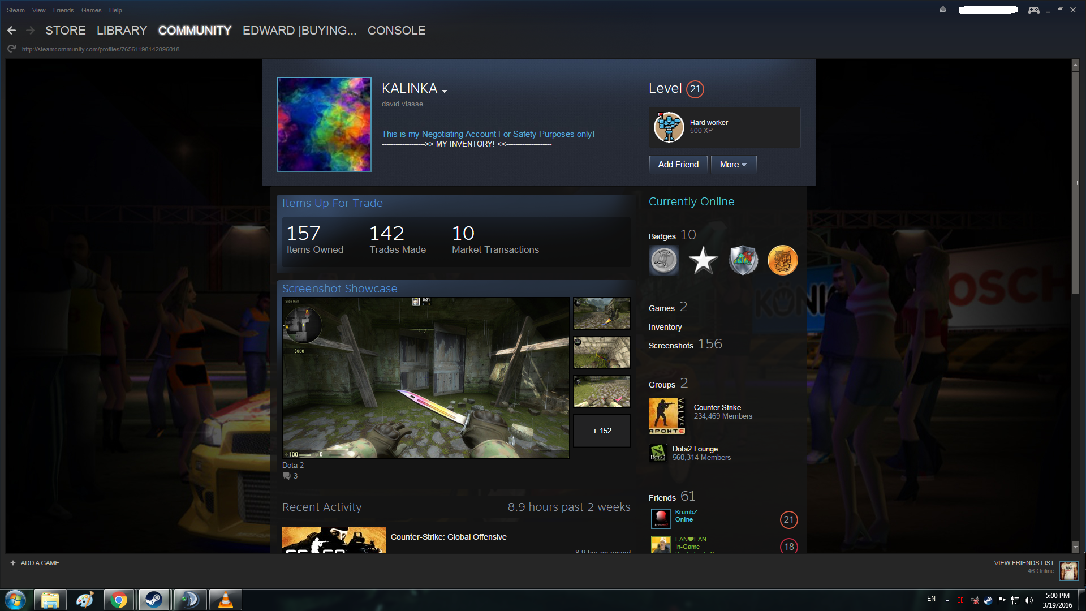Open Windows Explorer from the taskbar
1086x611 pixels.
tap(50, 600)
